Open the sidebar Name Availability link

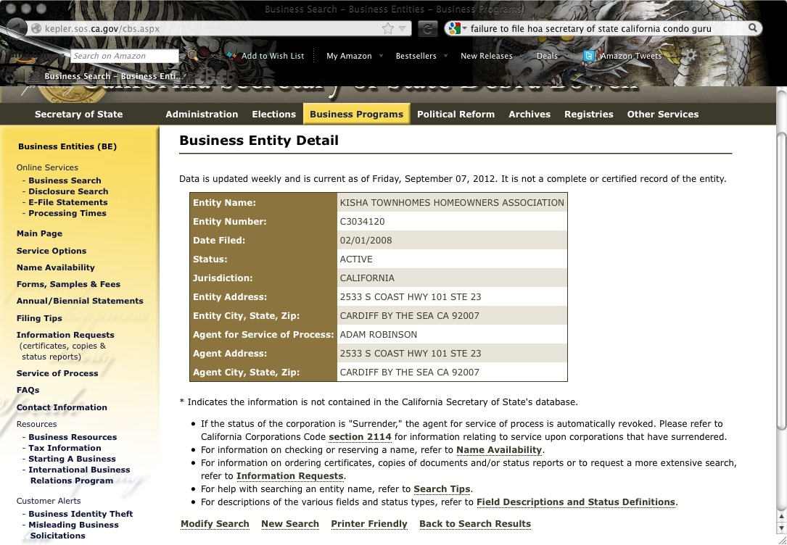tap(55, 267)
